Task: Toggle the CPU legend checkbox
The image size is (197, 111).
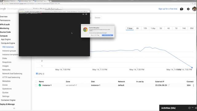Action: click(x=37, y=74)
